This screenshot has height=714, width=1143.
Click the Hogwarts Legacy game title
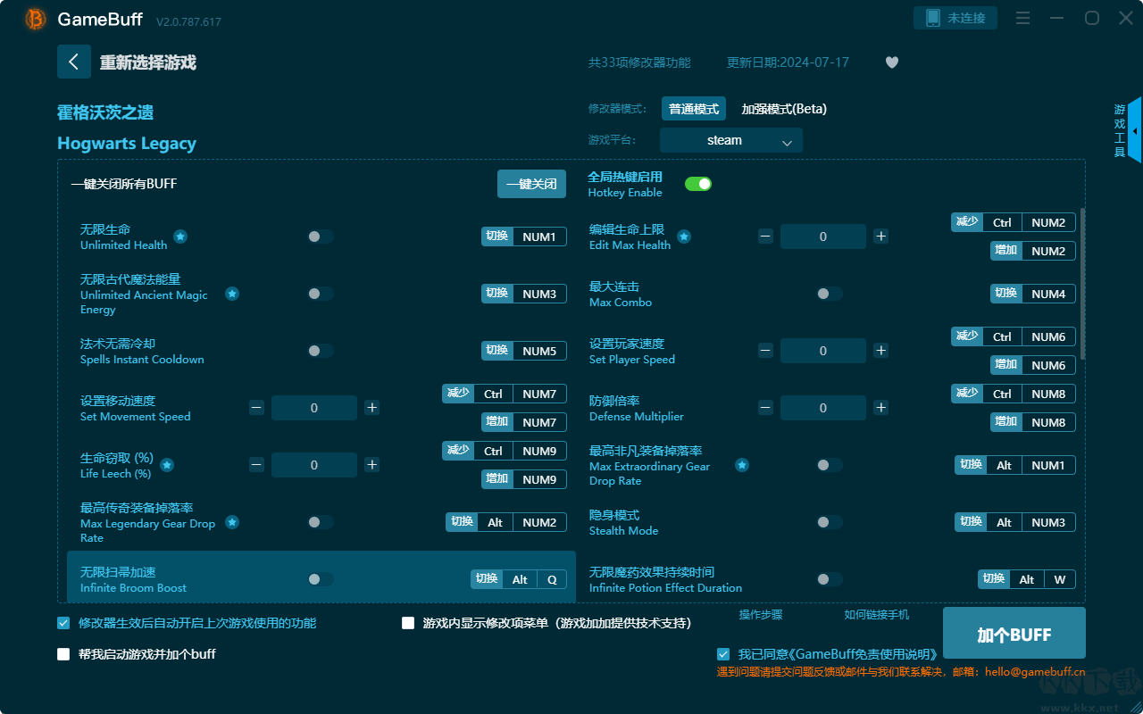[x=127, y=144]
